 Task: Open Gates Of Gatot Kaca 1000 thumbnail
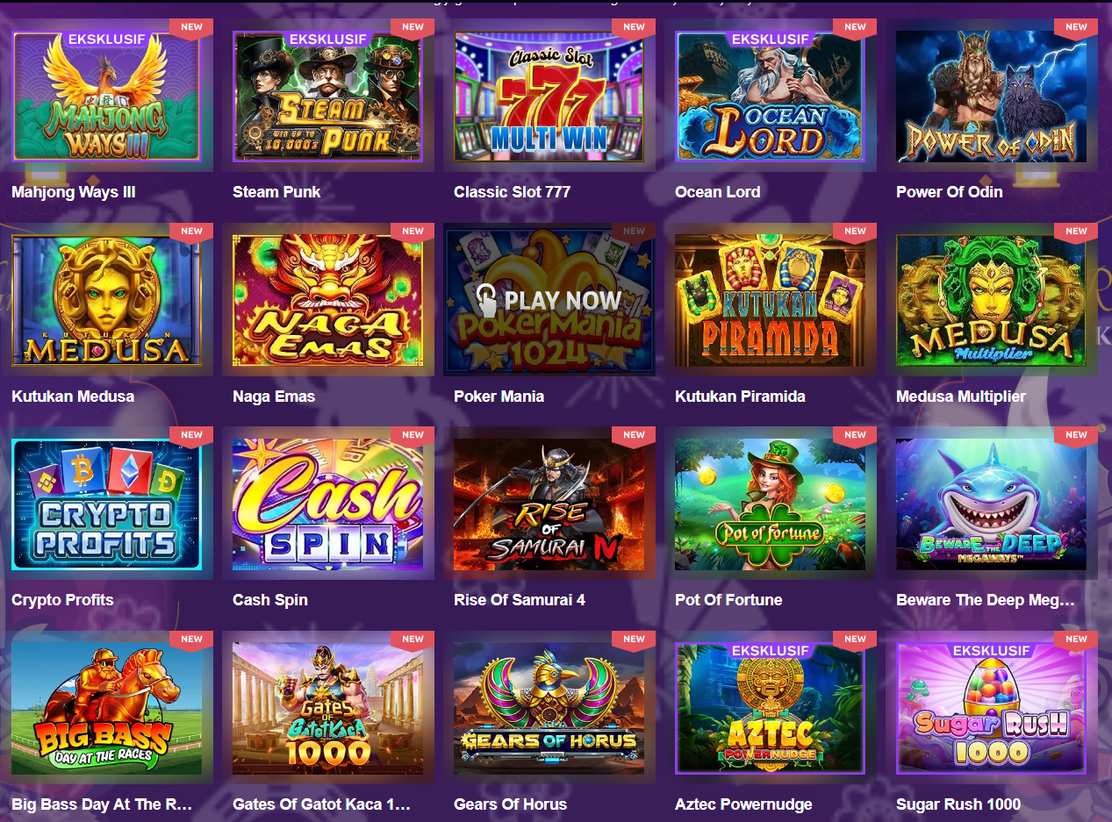327,708
